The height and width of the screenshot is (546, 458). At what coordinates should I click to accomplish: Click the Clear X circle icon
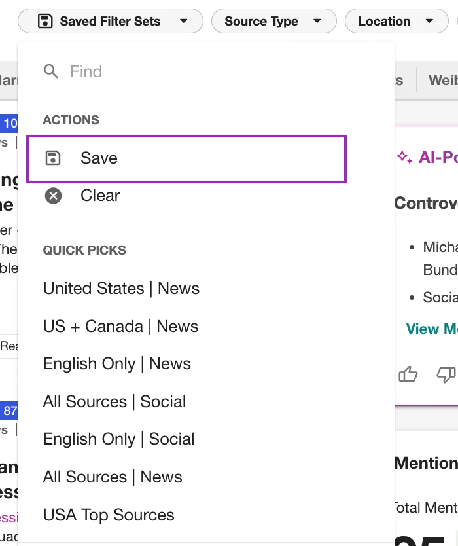52,196
